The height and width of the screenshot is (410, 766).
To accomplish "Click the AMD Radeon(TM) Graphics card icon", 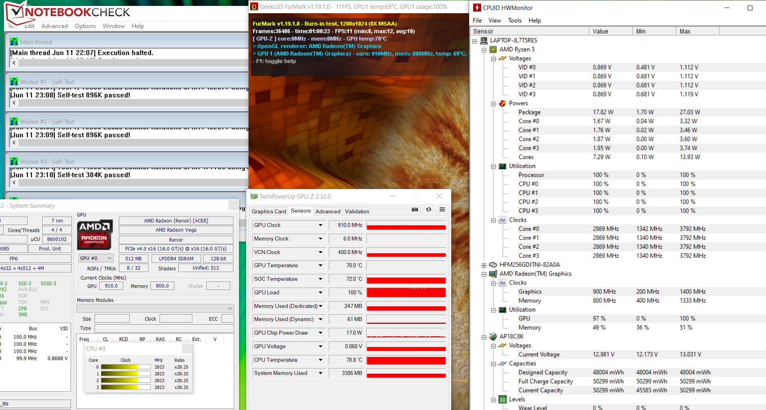I will point(493,274).
